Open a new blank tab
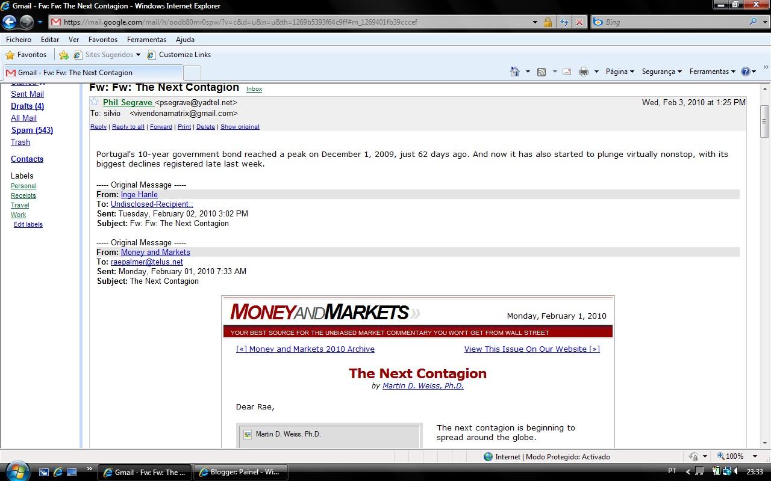Image resolution: width=771 pixels, height=481 pixels. [x=192, y=73]
